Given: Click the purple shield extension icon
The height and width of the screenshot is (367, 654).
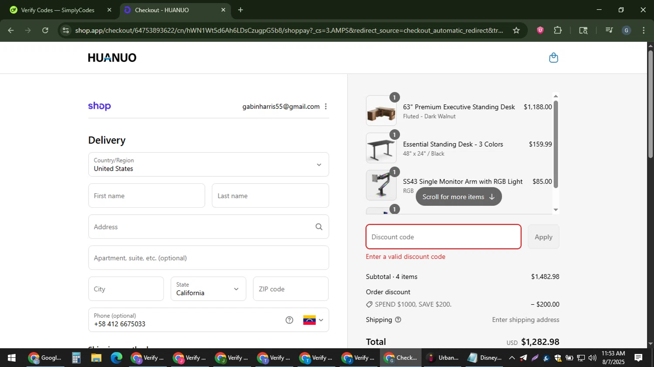Looking at the screenshot, I should pos(540,30).
